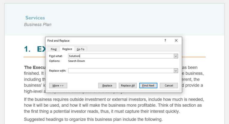This screenshot has width=229, height=124.
Task: Open the Help question mark in dialog
Action: click(165, 40)
